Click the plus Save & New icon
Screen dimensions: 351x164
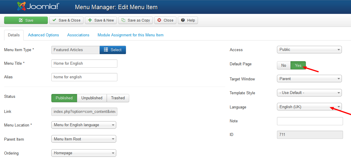pyautogui.click(x=90, y=20)
